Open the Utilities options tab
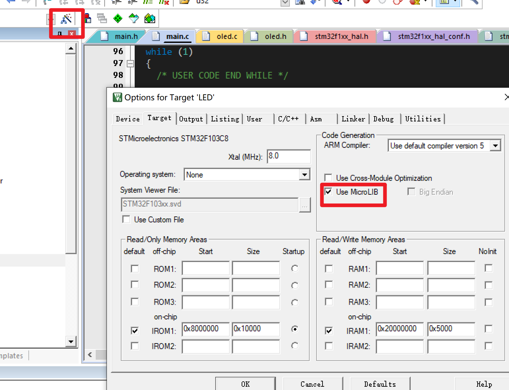This screenshot has width=509, height=390. [423, 119]
